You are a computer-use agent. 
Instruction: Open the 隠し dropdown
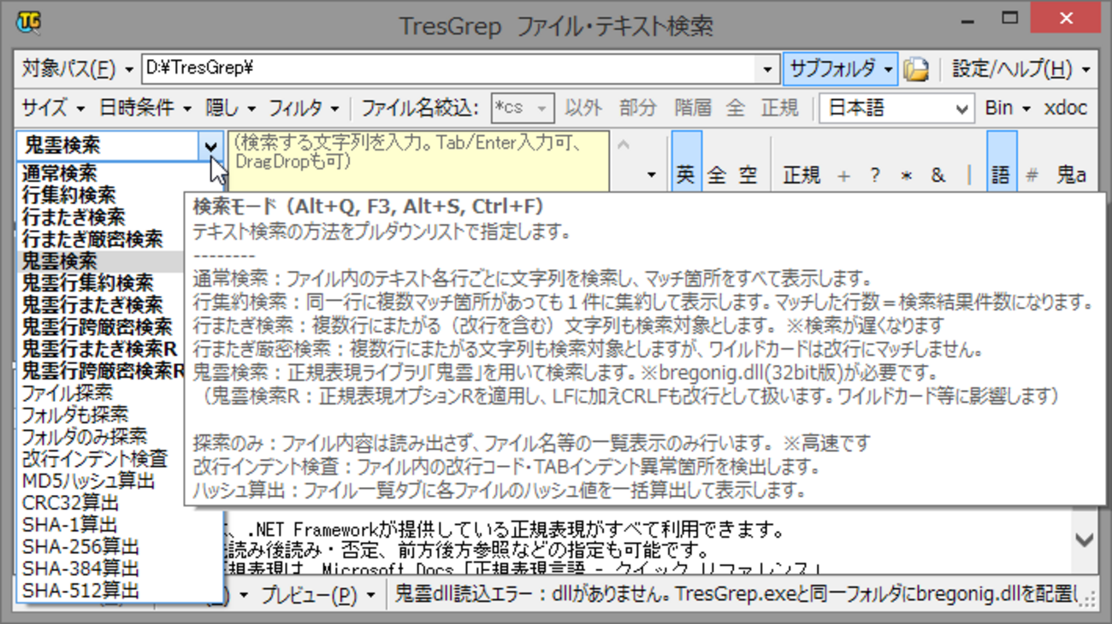coord(231,108)
